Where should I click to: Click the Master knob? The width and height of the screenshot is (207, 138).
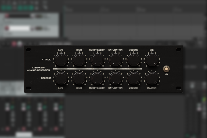coord(152,78)
